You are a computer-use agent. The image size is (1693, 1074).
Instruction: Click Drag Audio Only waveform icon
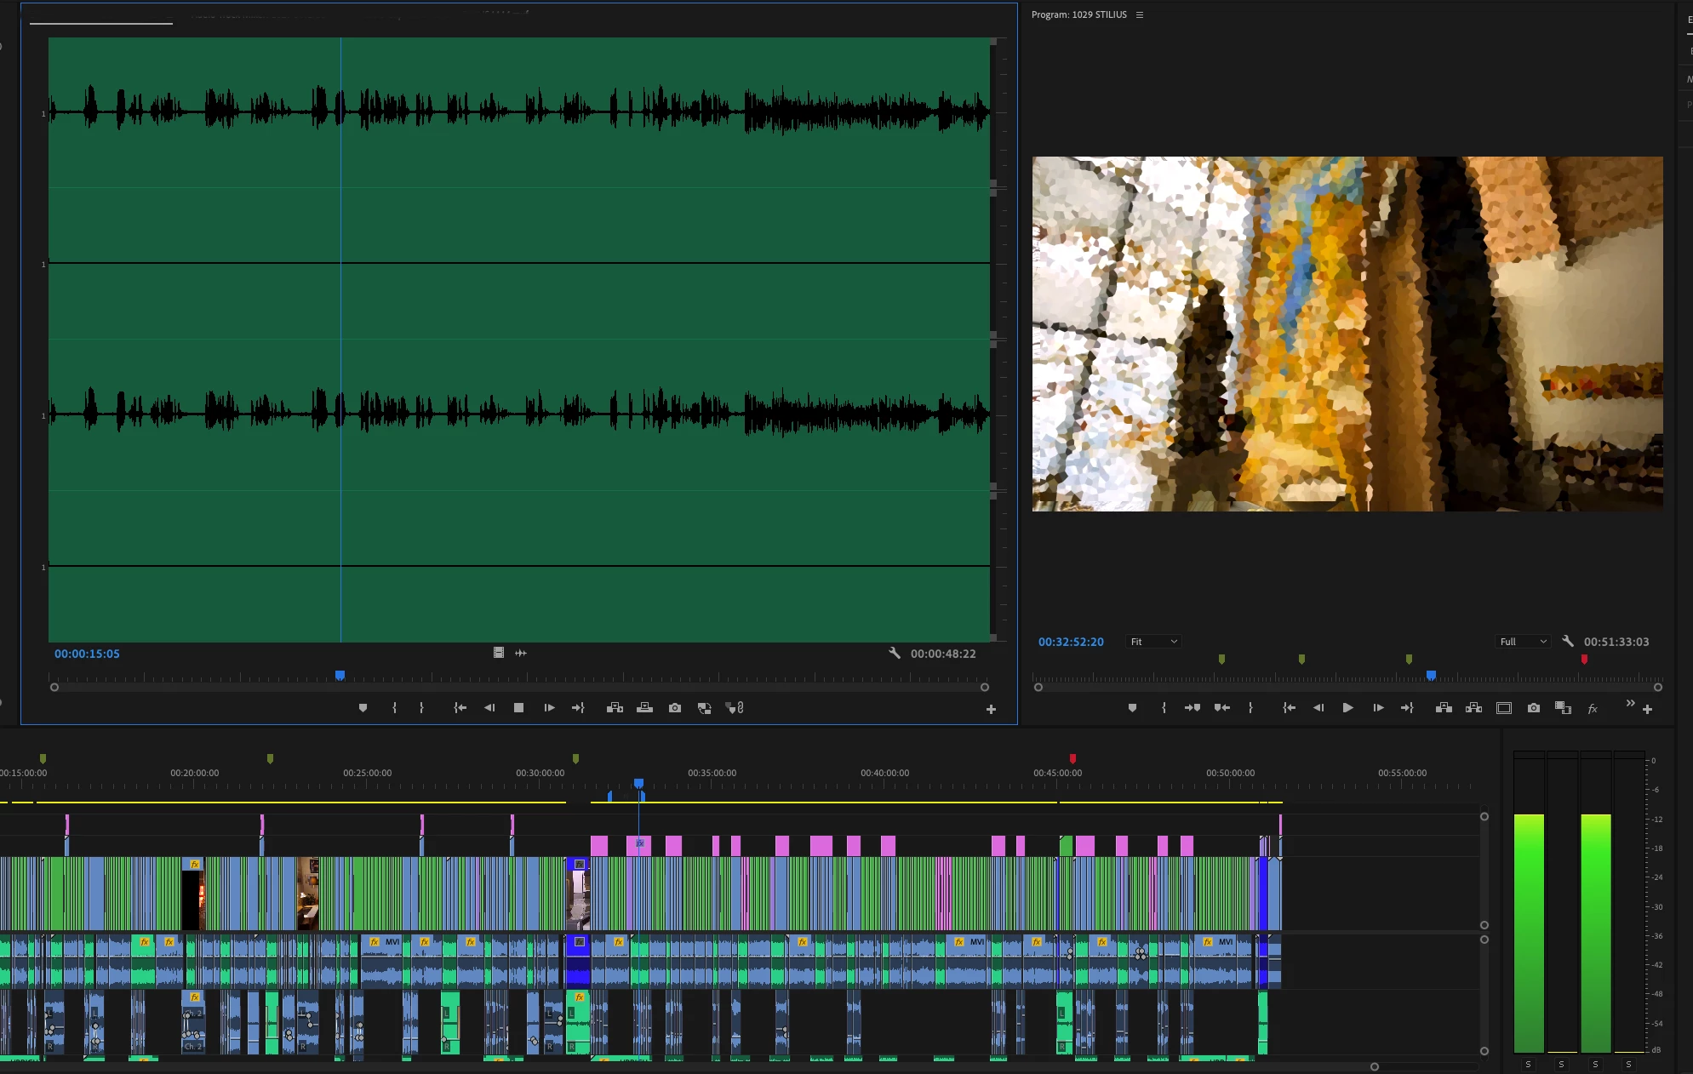(521, 653)
